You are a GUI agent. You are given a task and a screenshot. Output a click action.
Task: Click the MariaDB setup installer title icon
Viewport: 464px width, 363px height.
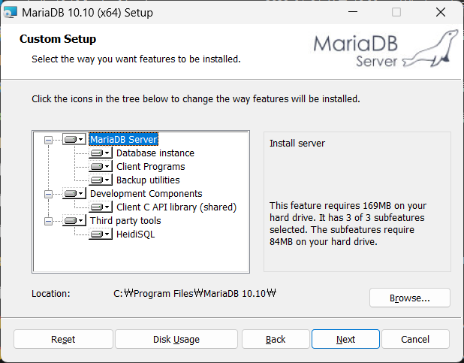(10, 13)
